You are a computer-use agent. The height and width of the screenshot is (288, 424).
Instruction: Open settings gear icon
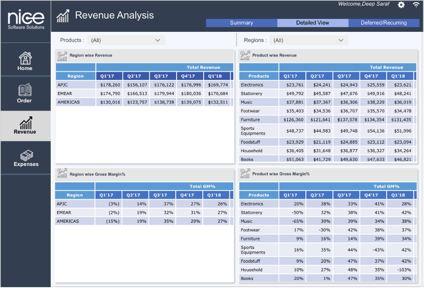(x=401, y=5)
